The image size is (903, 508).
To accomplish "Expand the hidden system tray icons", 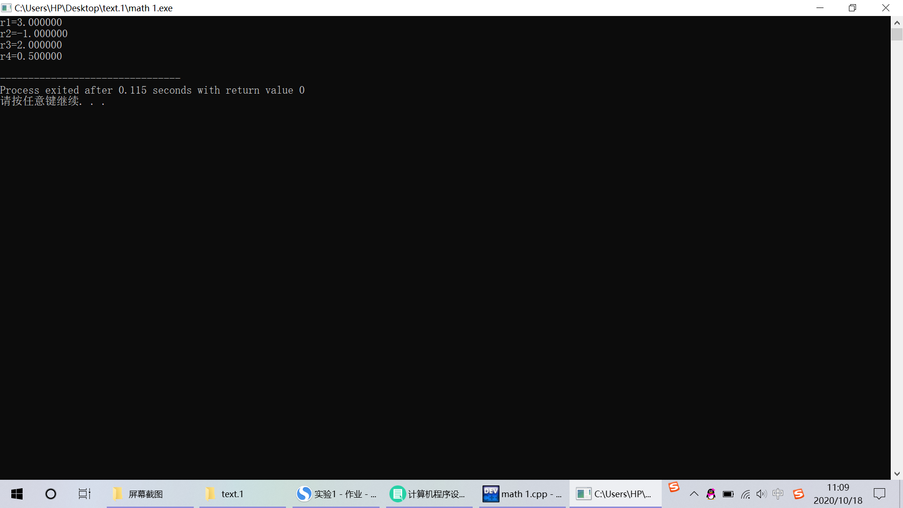I will 694,494.
